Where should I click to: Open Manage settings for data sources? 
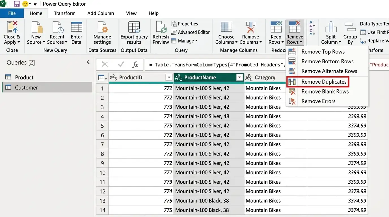tap(102, 33)
